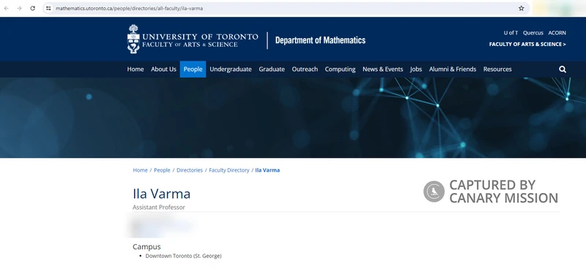Open the Graduate menu item
The width and height of the screenshot is (586, 277).
click(x=272, y=69)
